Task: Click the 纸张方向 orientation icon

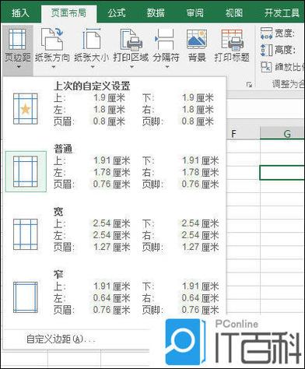Action: (x=52, y=39)
